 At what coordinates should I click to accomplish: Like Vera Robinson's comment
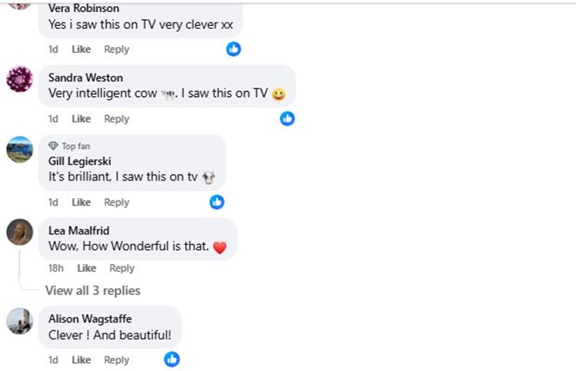click(x=81, y=49)
